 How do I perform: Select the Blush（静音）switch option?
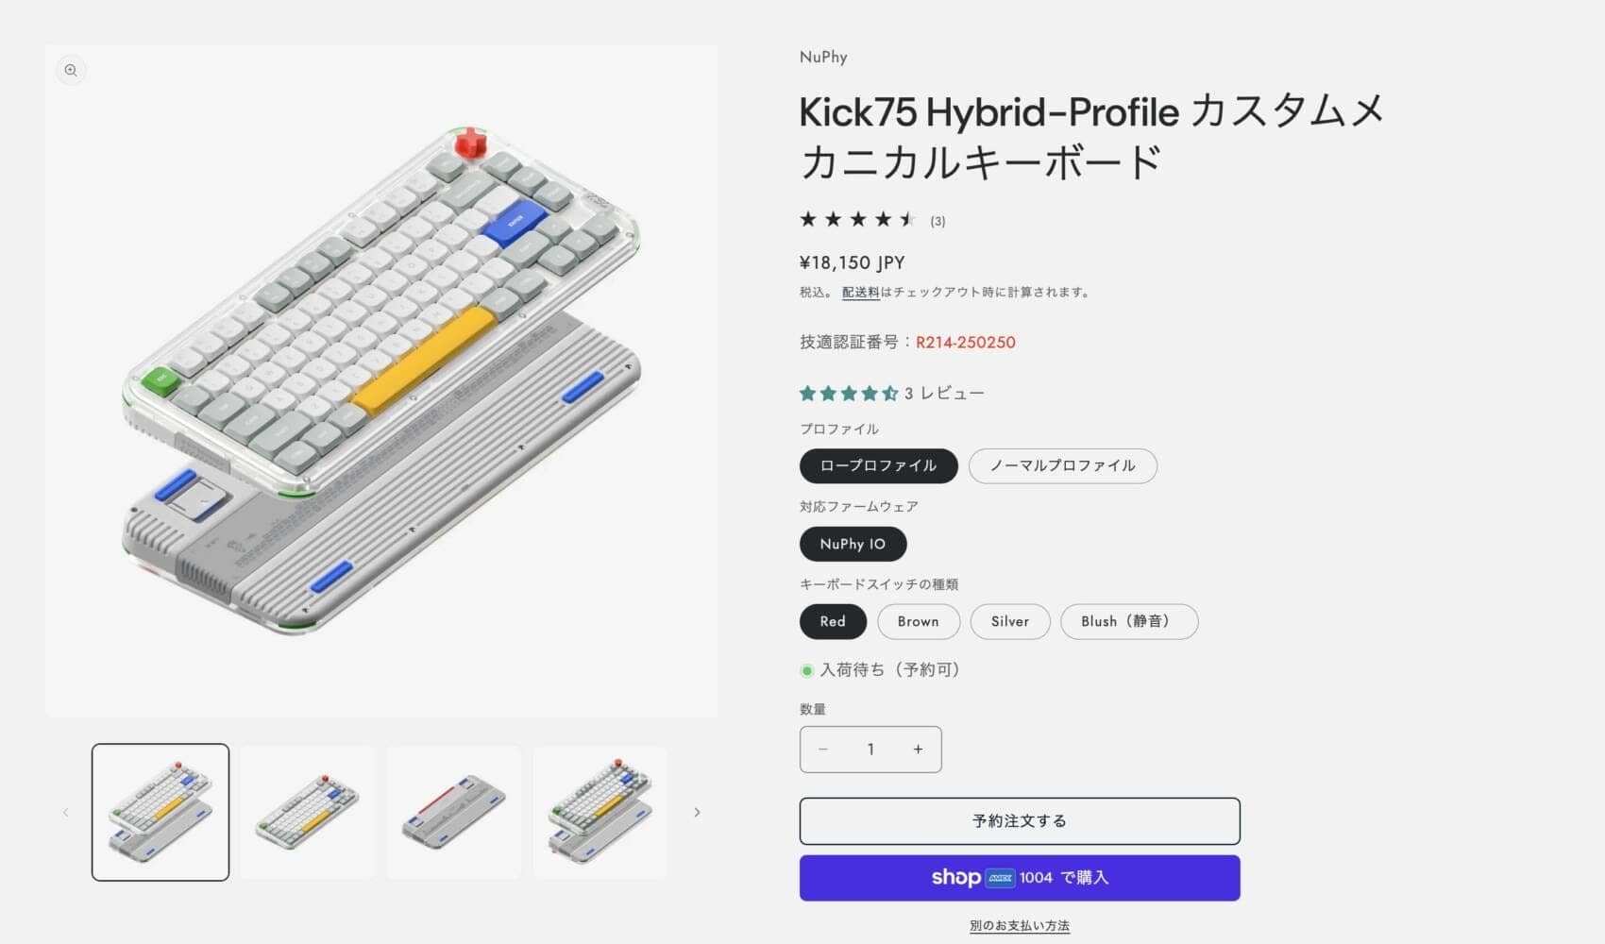click(1128, 621)
